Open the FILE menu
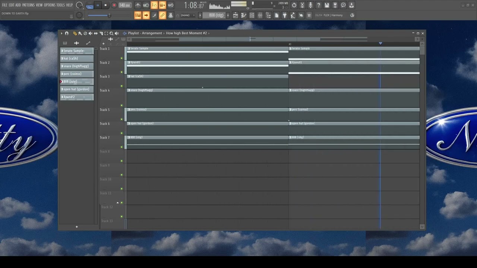477x268 pixels. [x=4, y=5]
